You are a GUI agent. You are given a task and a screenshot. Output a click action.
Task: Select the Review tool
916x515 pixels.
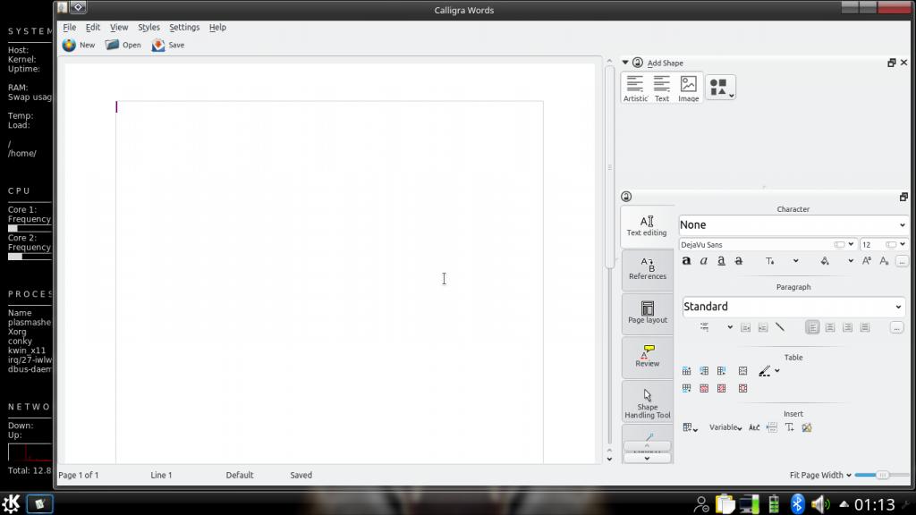648,357
